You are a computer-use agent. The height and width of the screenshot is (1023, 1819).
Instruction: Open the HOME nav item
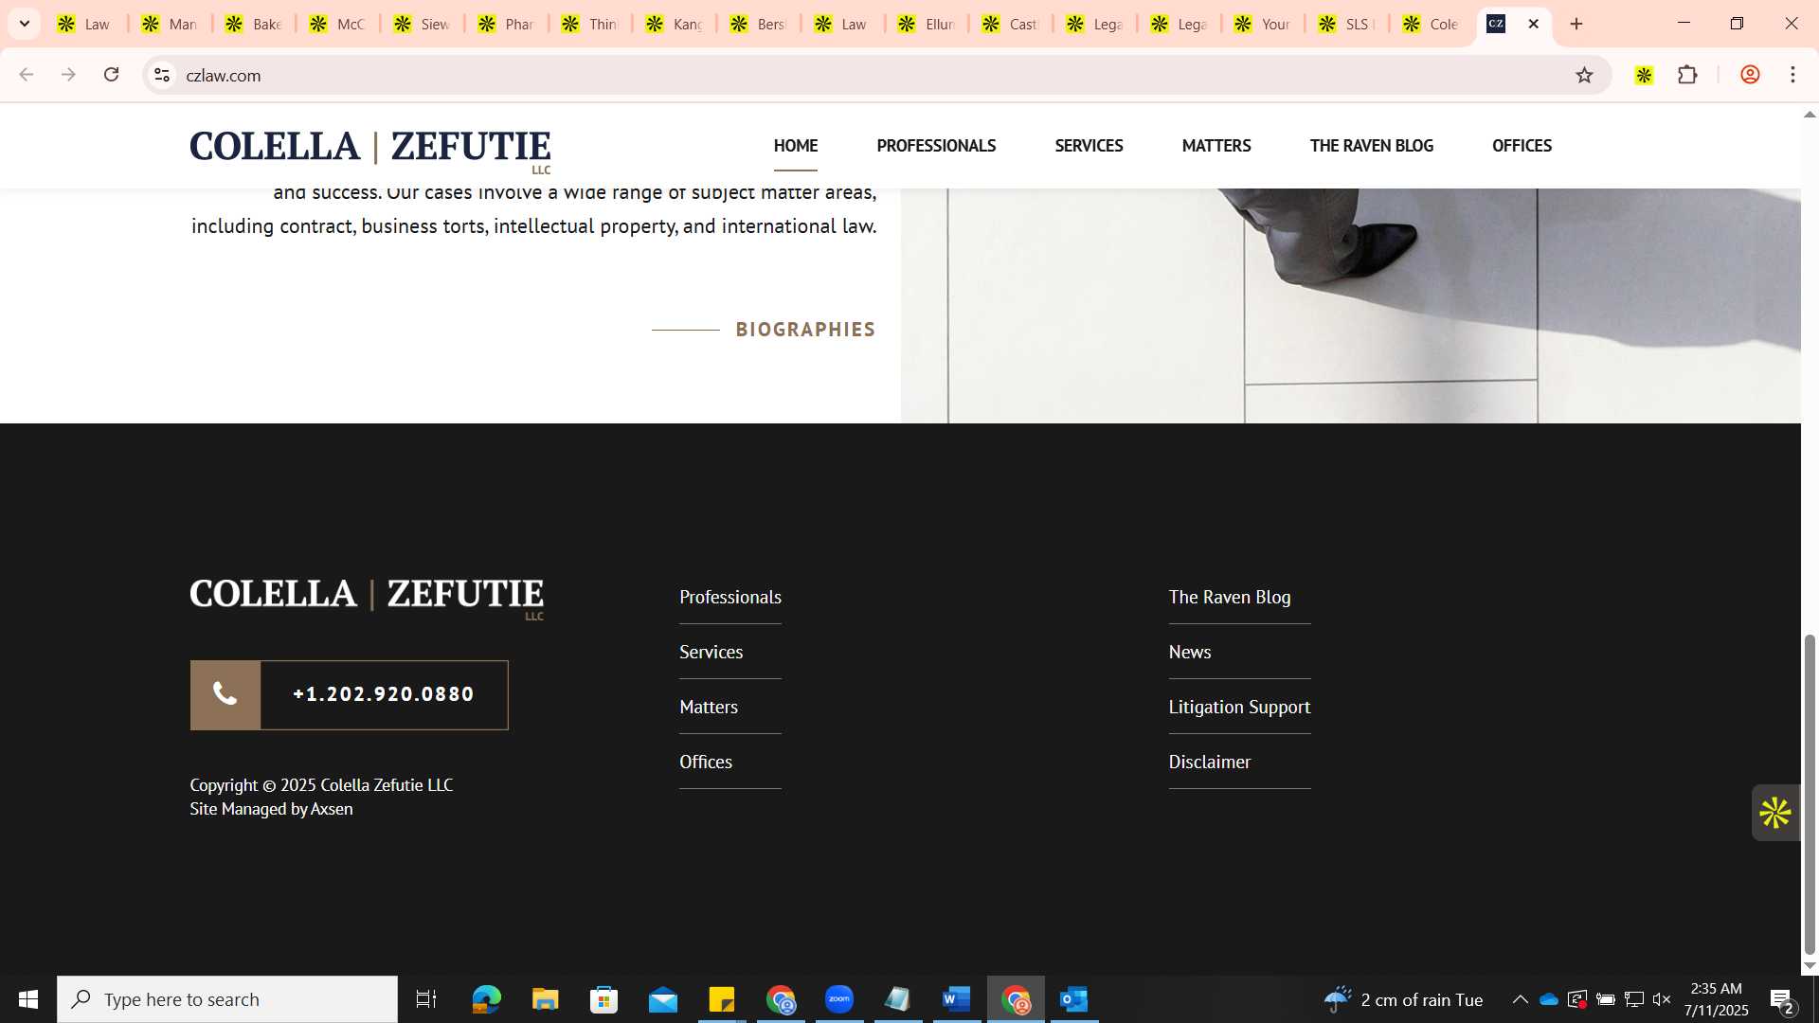point(796,146)
